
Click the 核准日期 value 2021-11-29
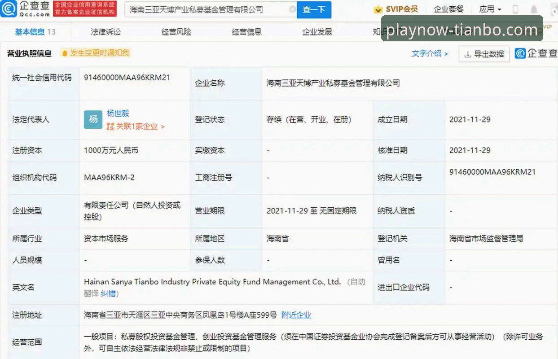(470, 150)
